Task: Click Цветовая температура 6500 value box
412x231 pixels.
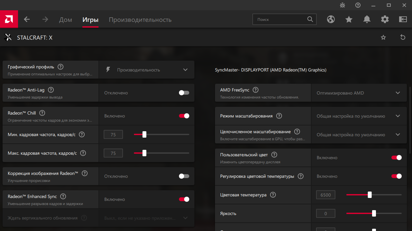Action: click(326, 195)
